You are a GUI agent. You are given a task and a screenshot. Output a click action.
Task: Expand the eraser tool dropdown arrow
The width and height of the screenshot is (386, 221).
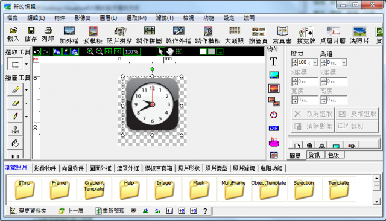point(27,103)
